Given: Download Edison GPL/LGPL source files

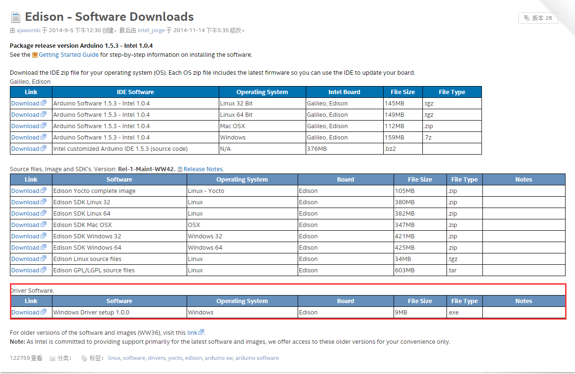Looking at the screenshot, I should click(x=25, y=270).
